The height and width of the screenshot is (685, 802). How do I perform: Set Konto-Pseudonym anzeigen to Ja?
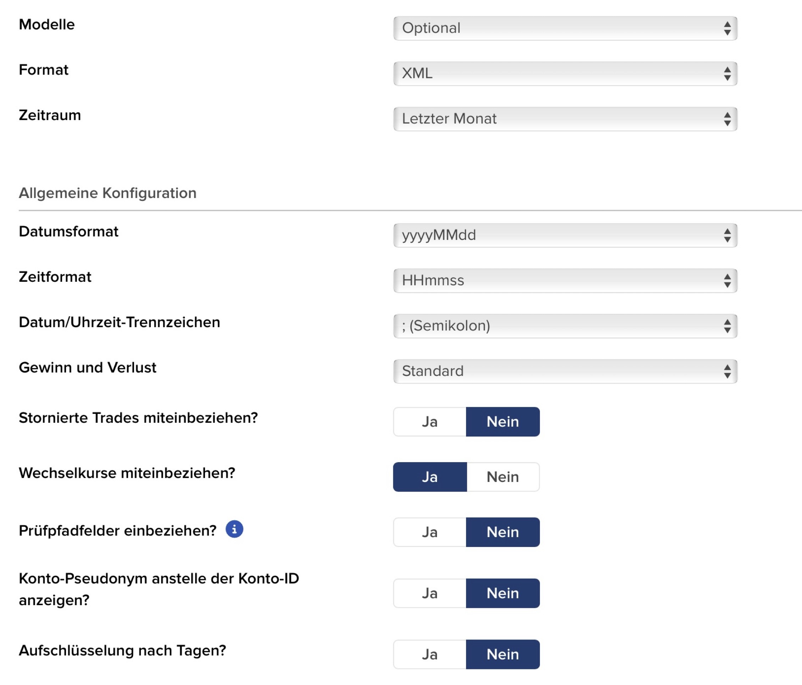(x=430, y=593)
